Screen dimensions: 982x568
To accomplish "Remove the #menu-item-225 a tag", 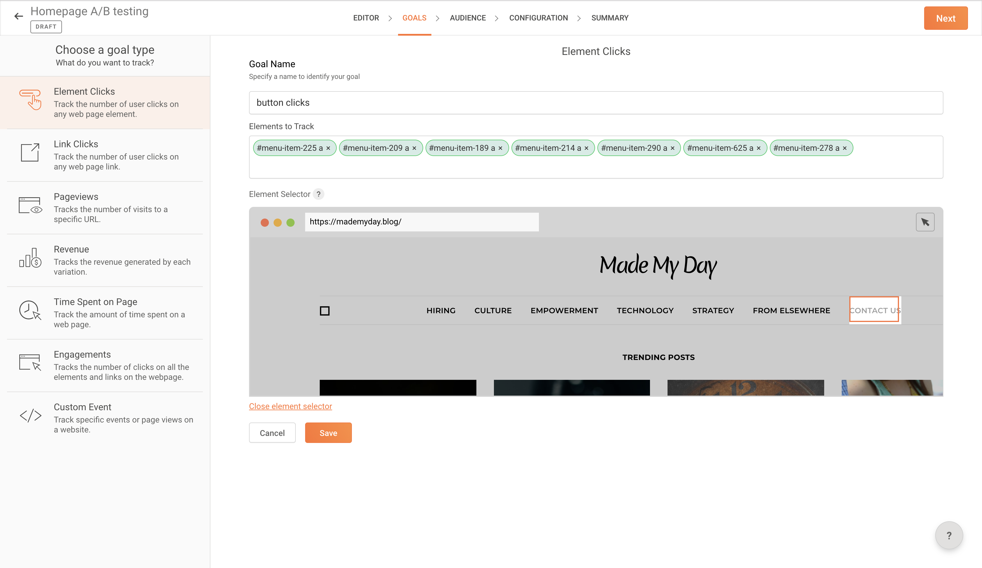I will click(328, 148).
